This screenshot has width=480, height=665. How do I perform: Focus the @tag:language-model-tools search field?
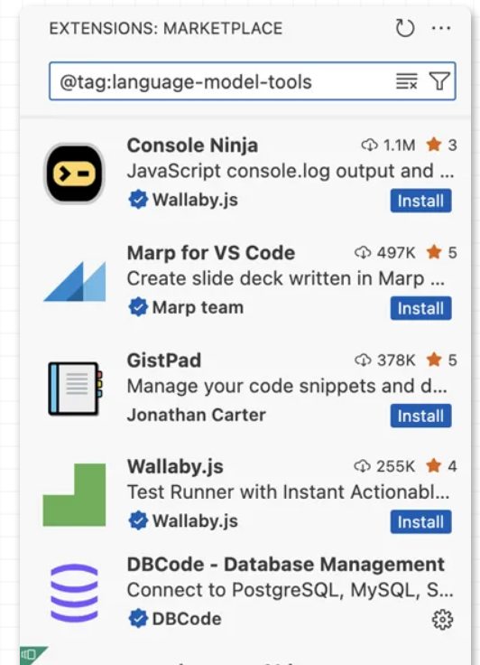pyautogui.click(x=253, y=81)
